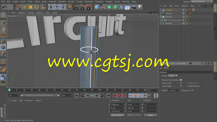Click the Undo arrow icon
This screenshot has height=122, width=217.
(x=4, y=7)
